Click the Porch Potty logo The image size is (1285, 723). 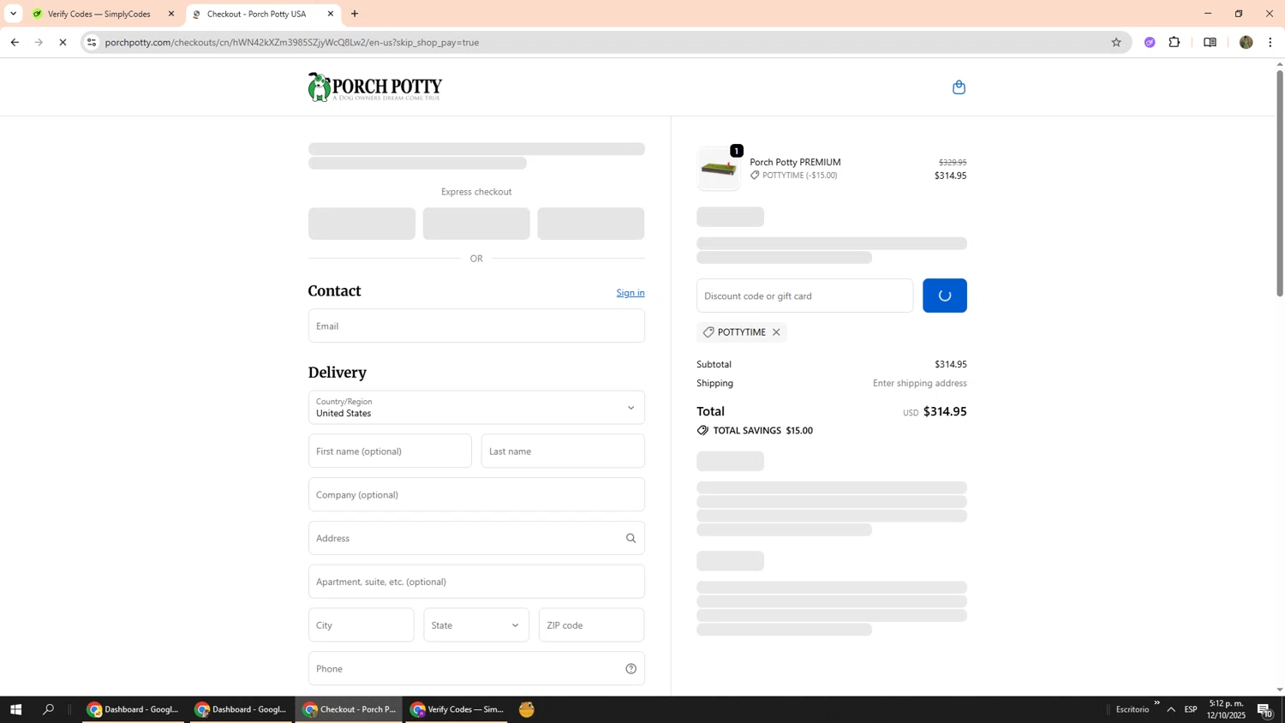point(375,87)
